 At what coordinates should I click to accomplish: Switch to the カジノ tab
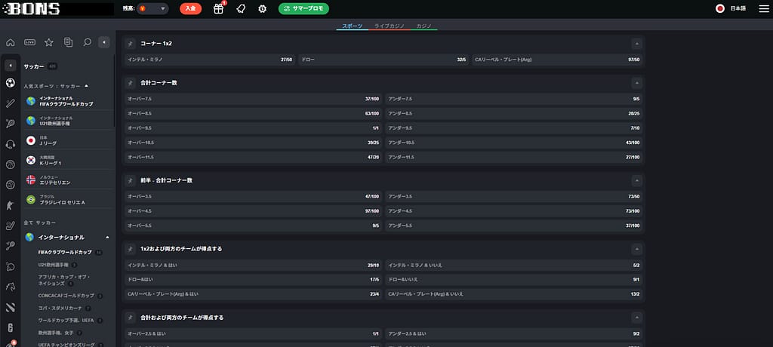pos(424,25)
